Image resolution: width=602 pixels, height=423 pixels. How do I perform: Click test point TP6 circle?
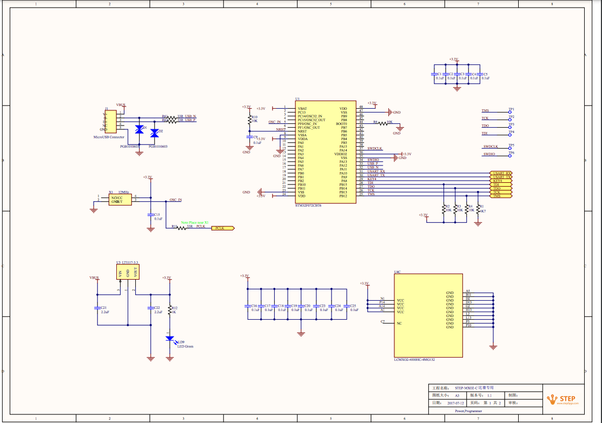point(510,156)
